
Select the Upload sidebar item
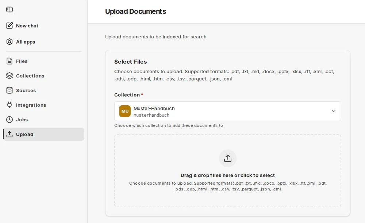click(x=43, y=134)
